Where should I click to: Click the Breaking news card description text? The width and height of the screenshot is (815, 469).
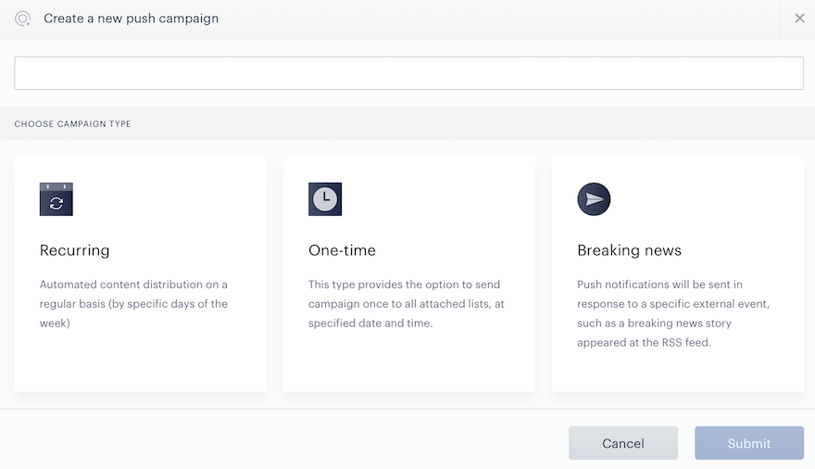pyautogui.click(x=673, y=313)
